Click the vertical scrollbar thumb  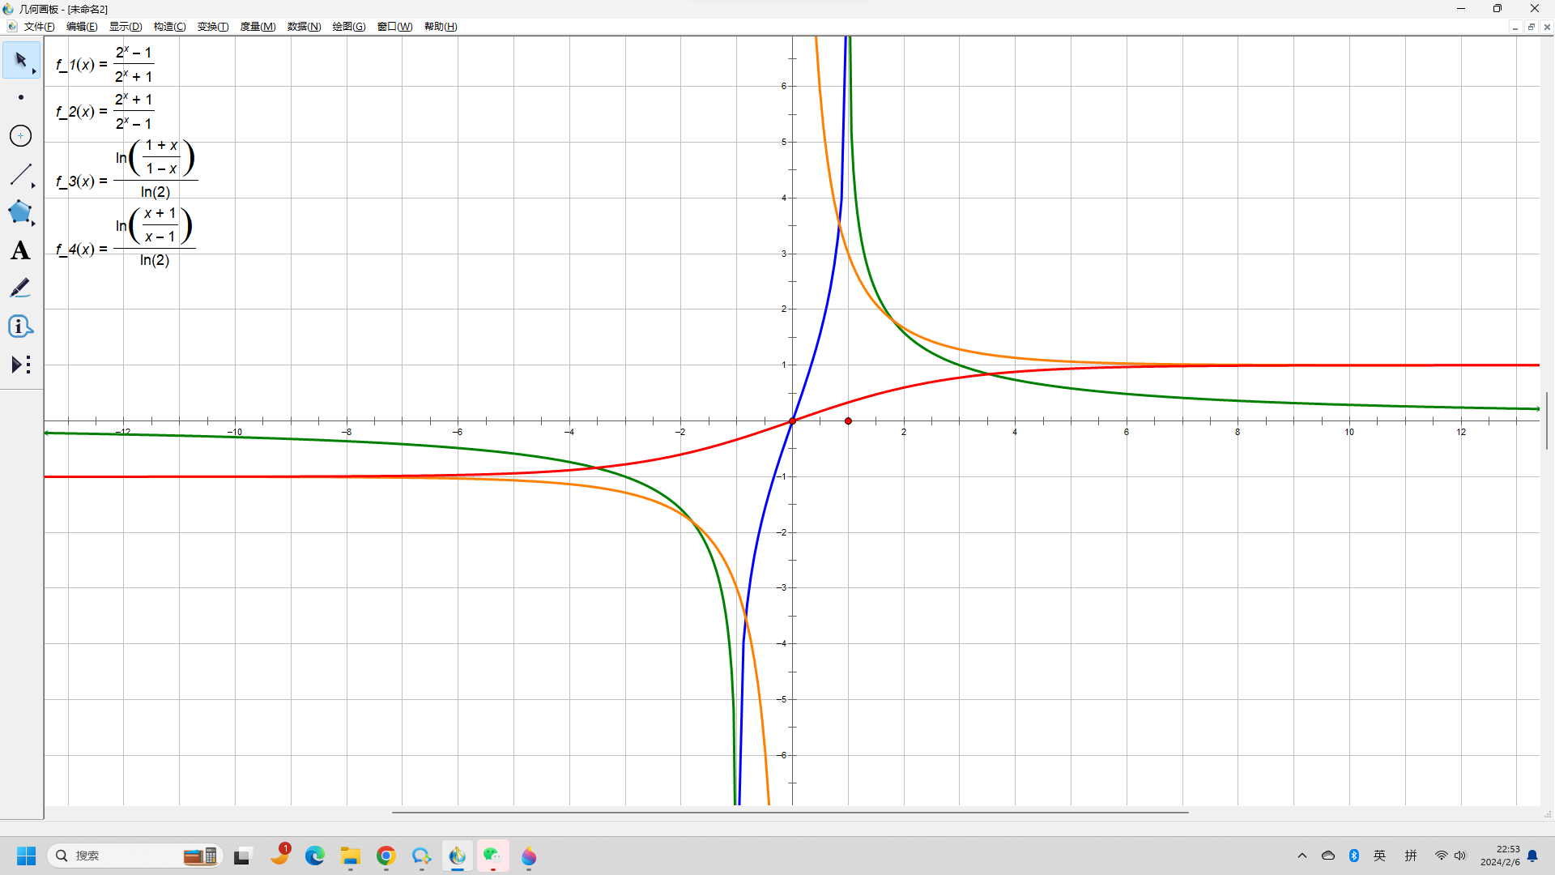[1547, 420]
